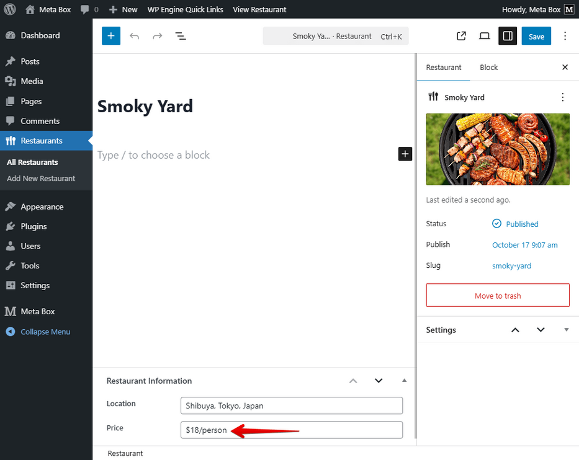579x460 pixels.
Task: Click the Price input field
Action: click(x=291, y=430)
